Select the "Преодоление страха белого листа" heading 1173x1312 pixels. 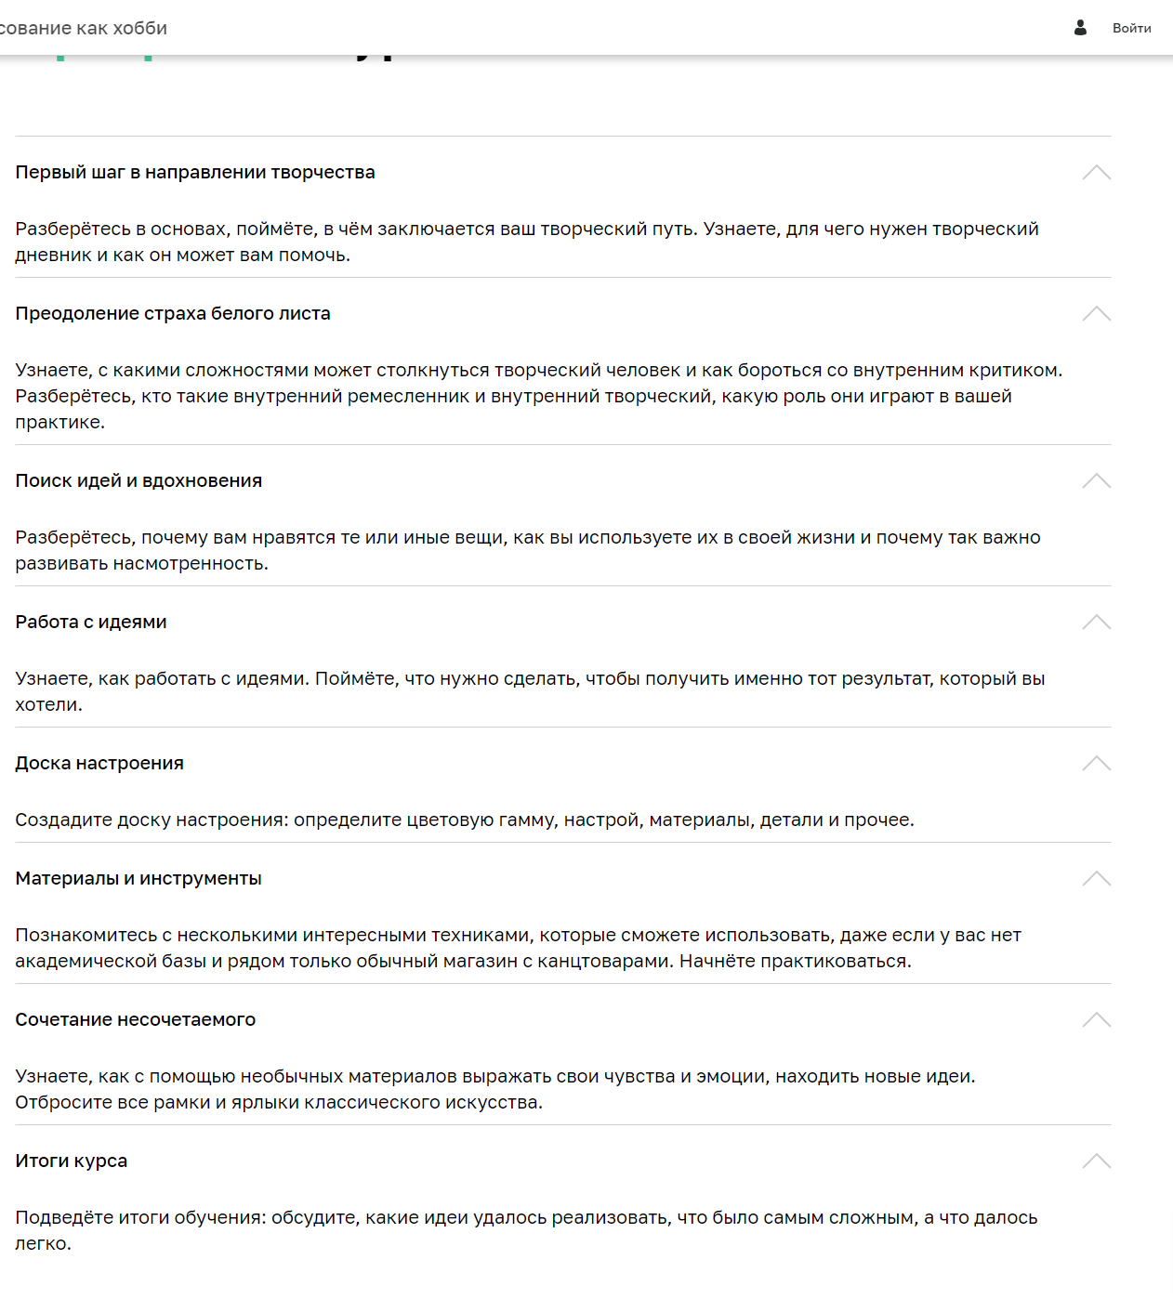click(x=173, y=313)
